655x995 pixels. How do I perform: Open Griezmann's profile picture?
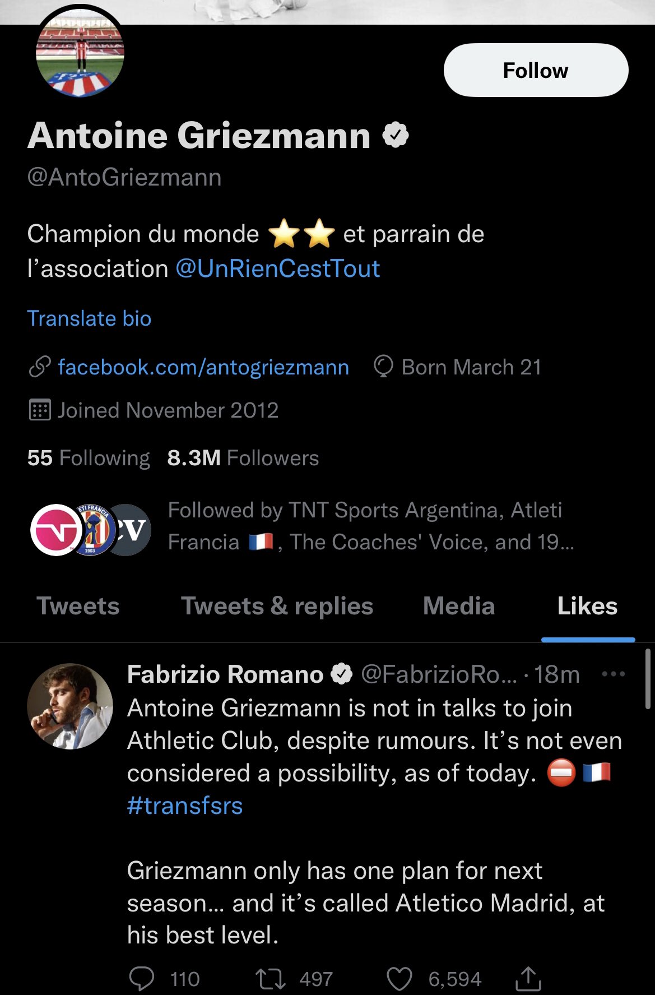[80, 54]
